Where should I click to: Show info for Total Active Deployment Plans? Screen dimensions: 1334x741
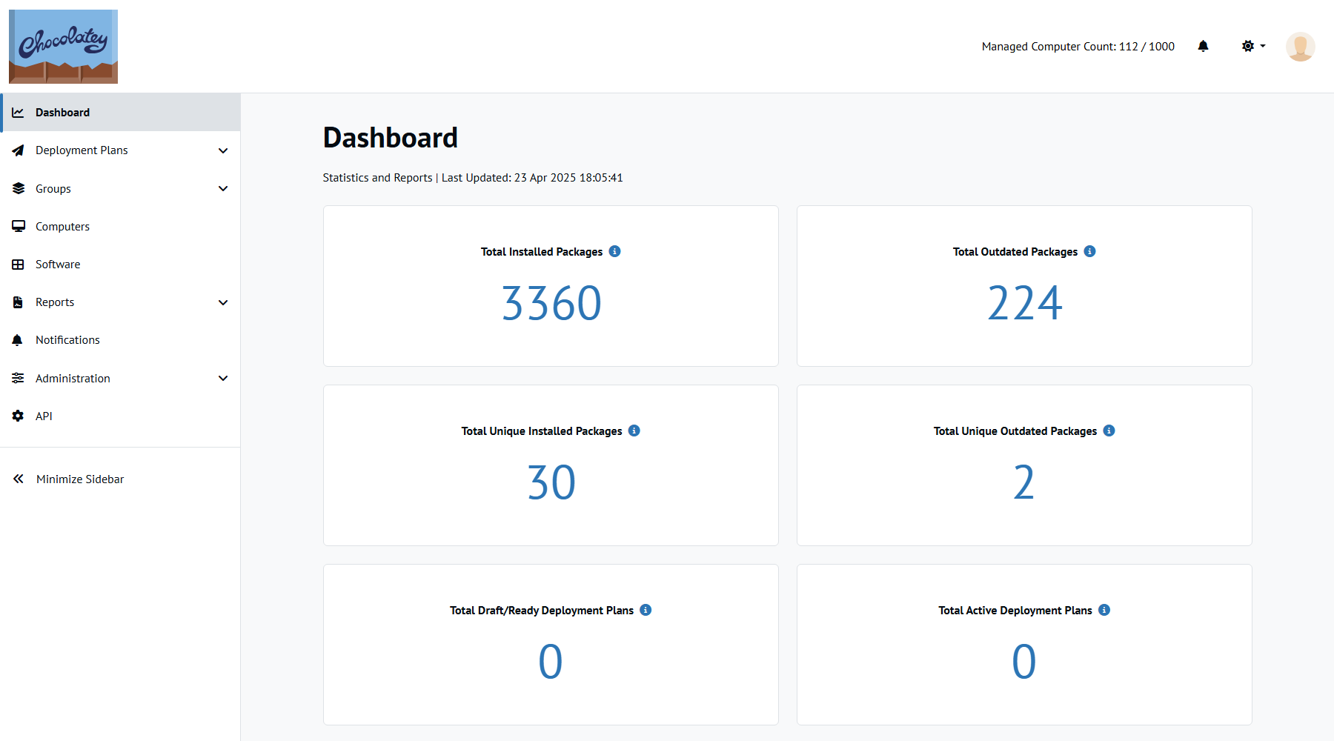1104,610
